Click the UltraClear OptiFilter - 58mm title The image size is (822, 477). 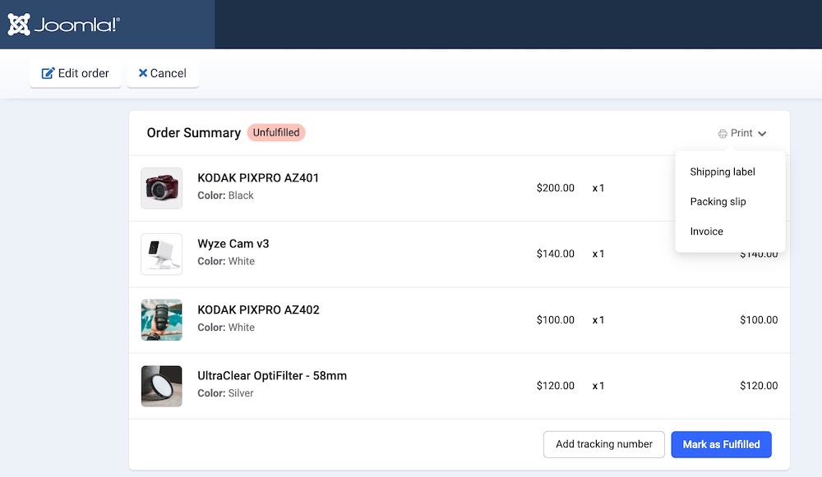272,376
